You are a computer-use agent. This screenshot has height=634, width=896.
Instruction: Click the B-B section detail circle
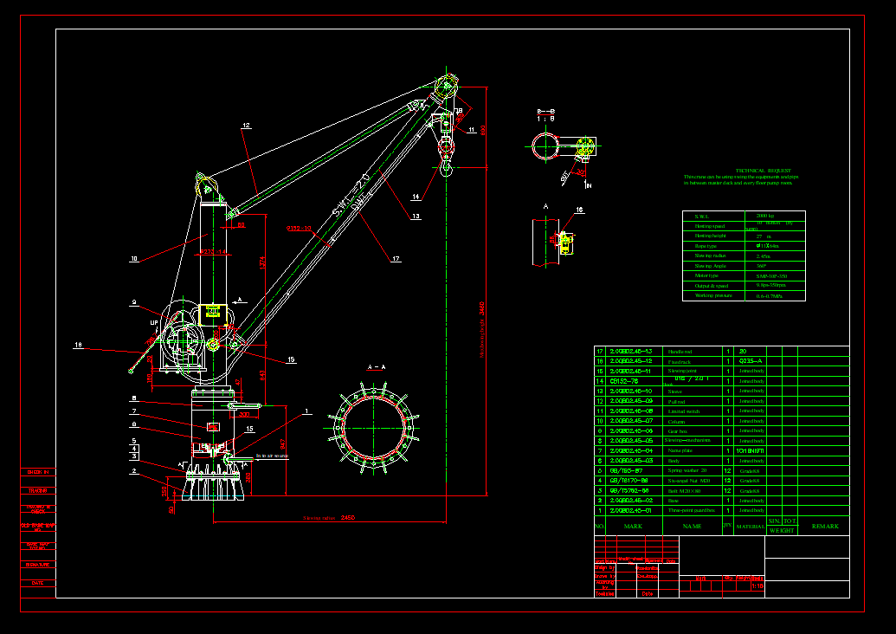coord(547,146)
